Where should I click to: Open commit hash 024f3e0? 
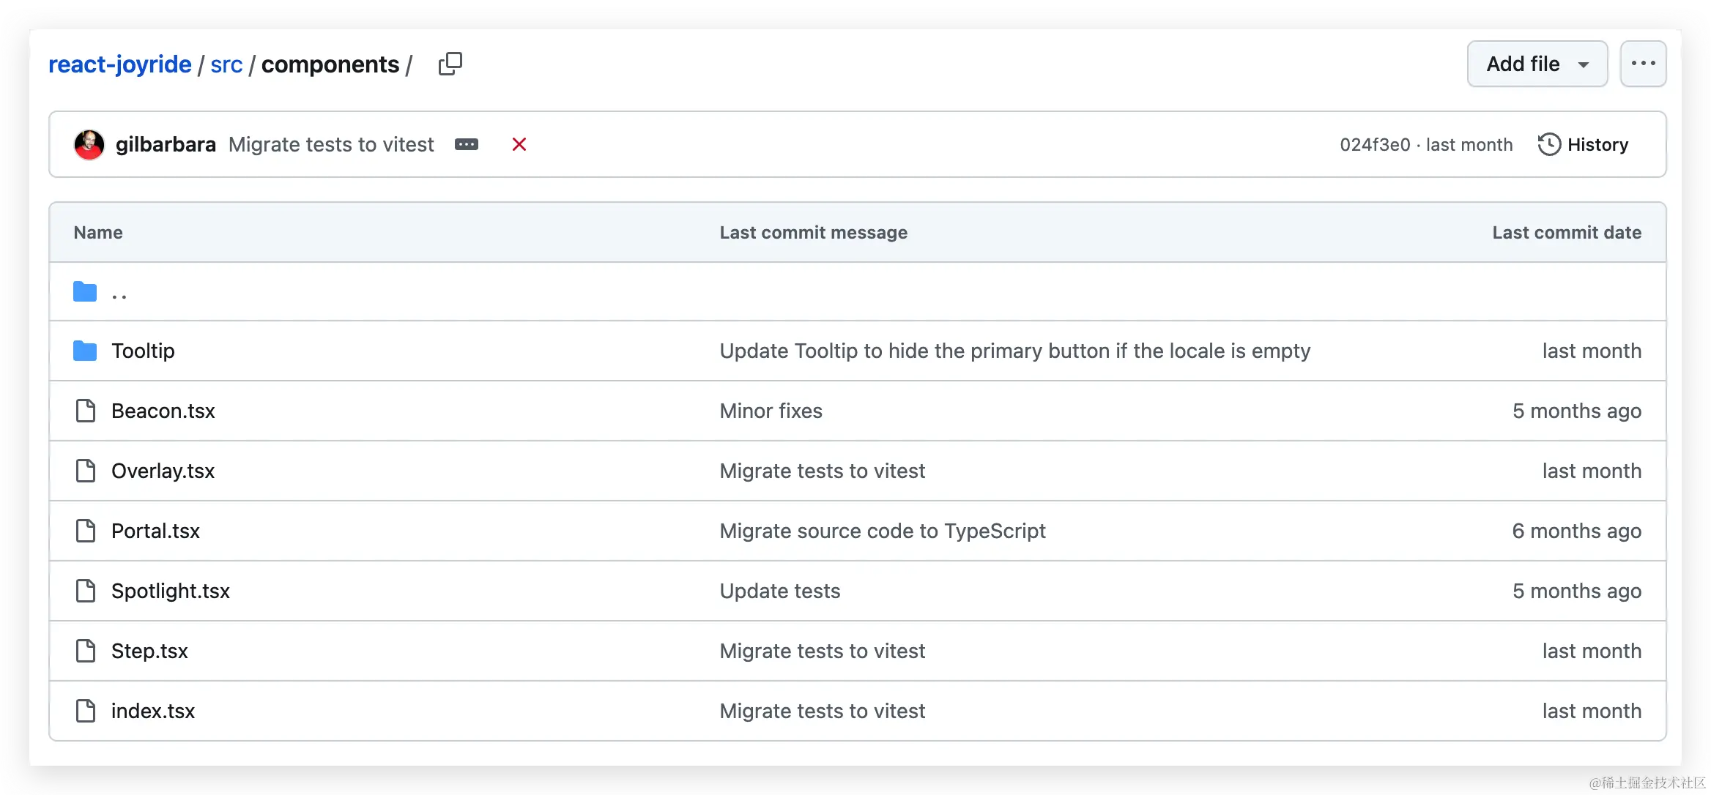(x=1375, y=144)
